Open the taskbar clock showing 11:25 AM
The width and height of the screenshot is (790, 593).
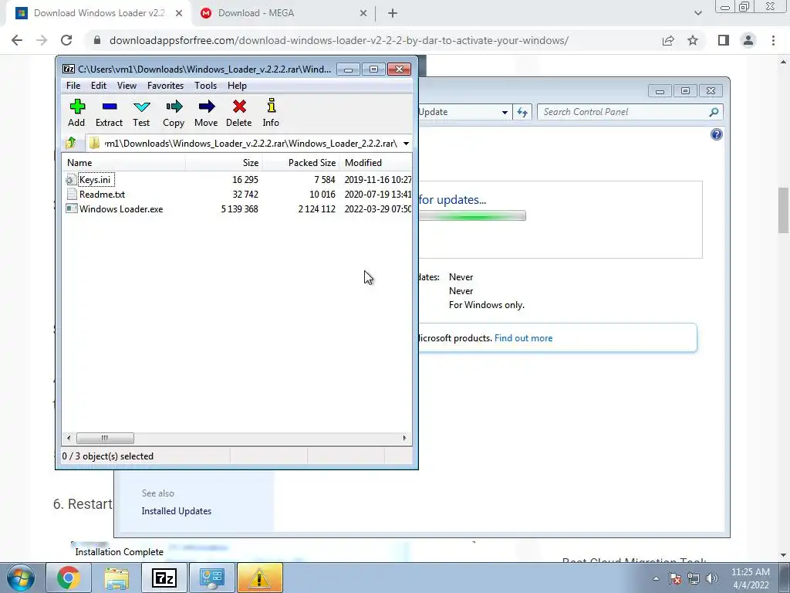click(750, 578)
